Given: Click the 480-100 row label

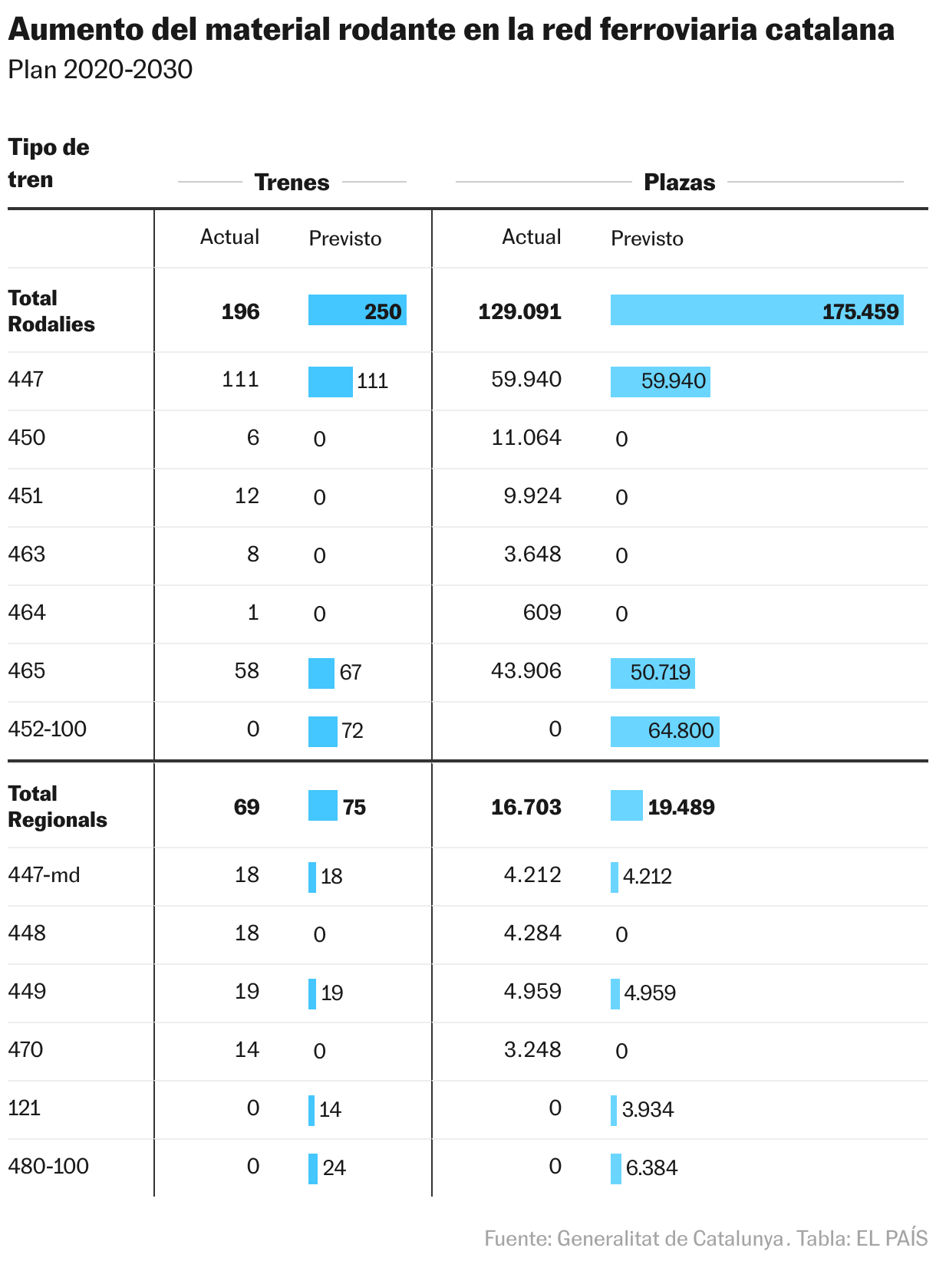Looking at the screenshot, I should (x=48, y=1166).
